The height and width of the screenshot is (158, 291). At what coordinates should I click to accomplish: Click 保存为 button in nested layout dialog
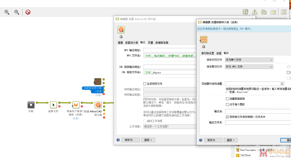click(213, 140)
